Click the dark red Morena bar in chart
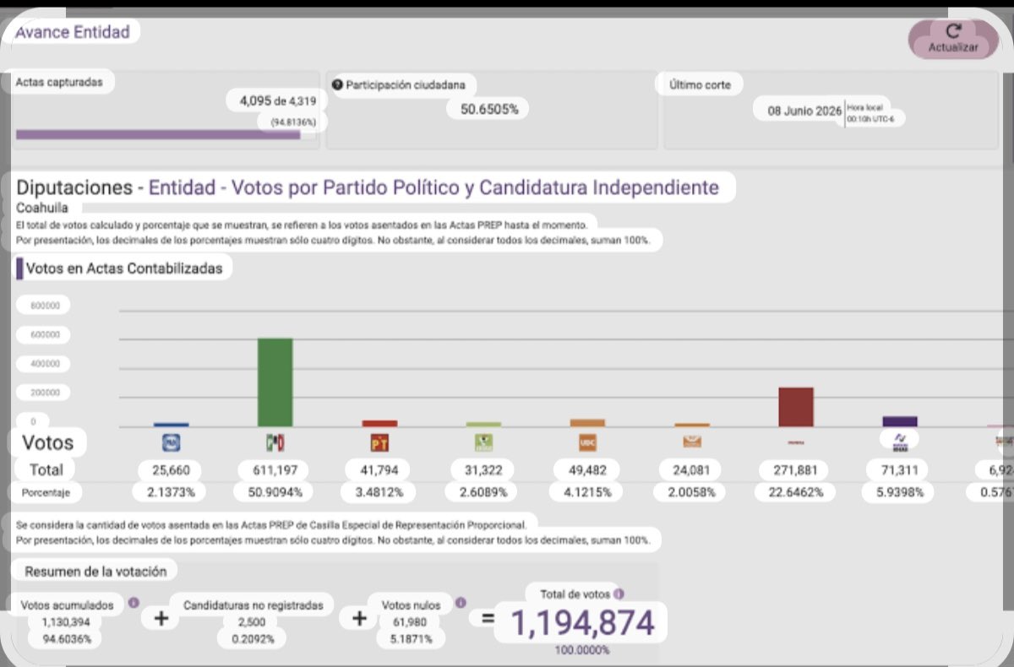 pyautogui.click(x=796, y=407)
